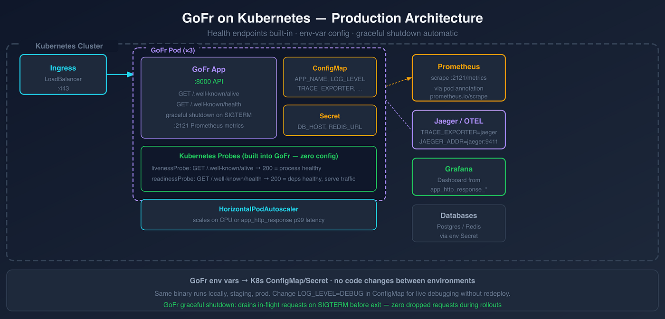Image resolution: width=665 pixels, height=319 pixels.
Task: Select the livenessProbe description line
Action: pyautogui.click(x=237, y=168)
